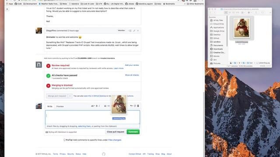Select All My Files in Finder sidebar
Screen dimensions: 280x157
point(217,20)
